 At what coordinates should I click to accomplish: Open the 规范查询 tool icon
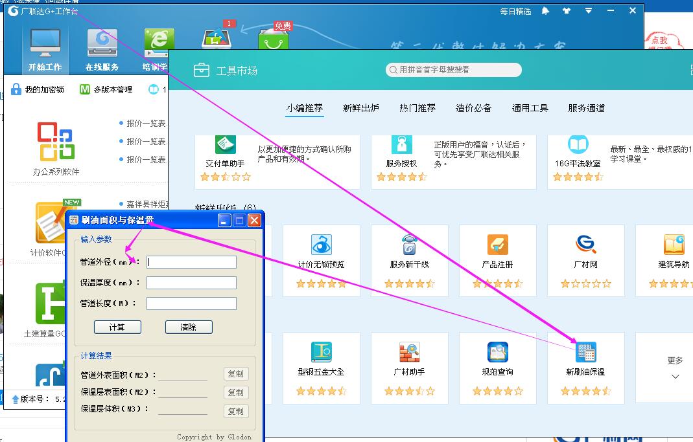(x=498, y=353)
